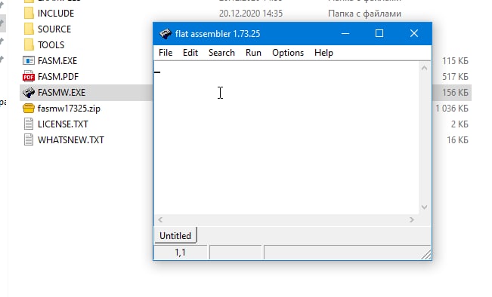Select the FASM.EXE file icon

pos(29,61)
